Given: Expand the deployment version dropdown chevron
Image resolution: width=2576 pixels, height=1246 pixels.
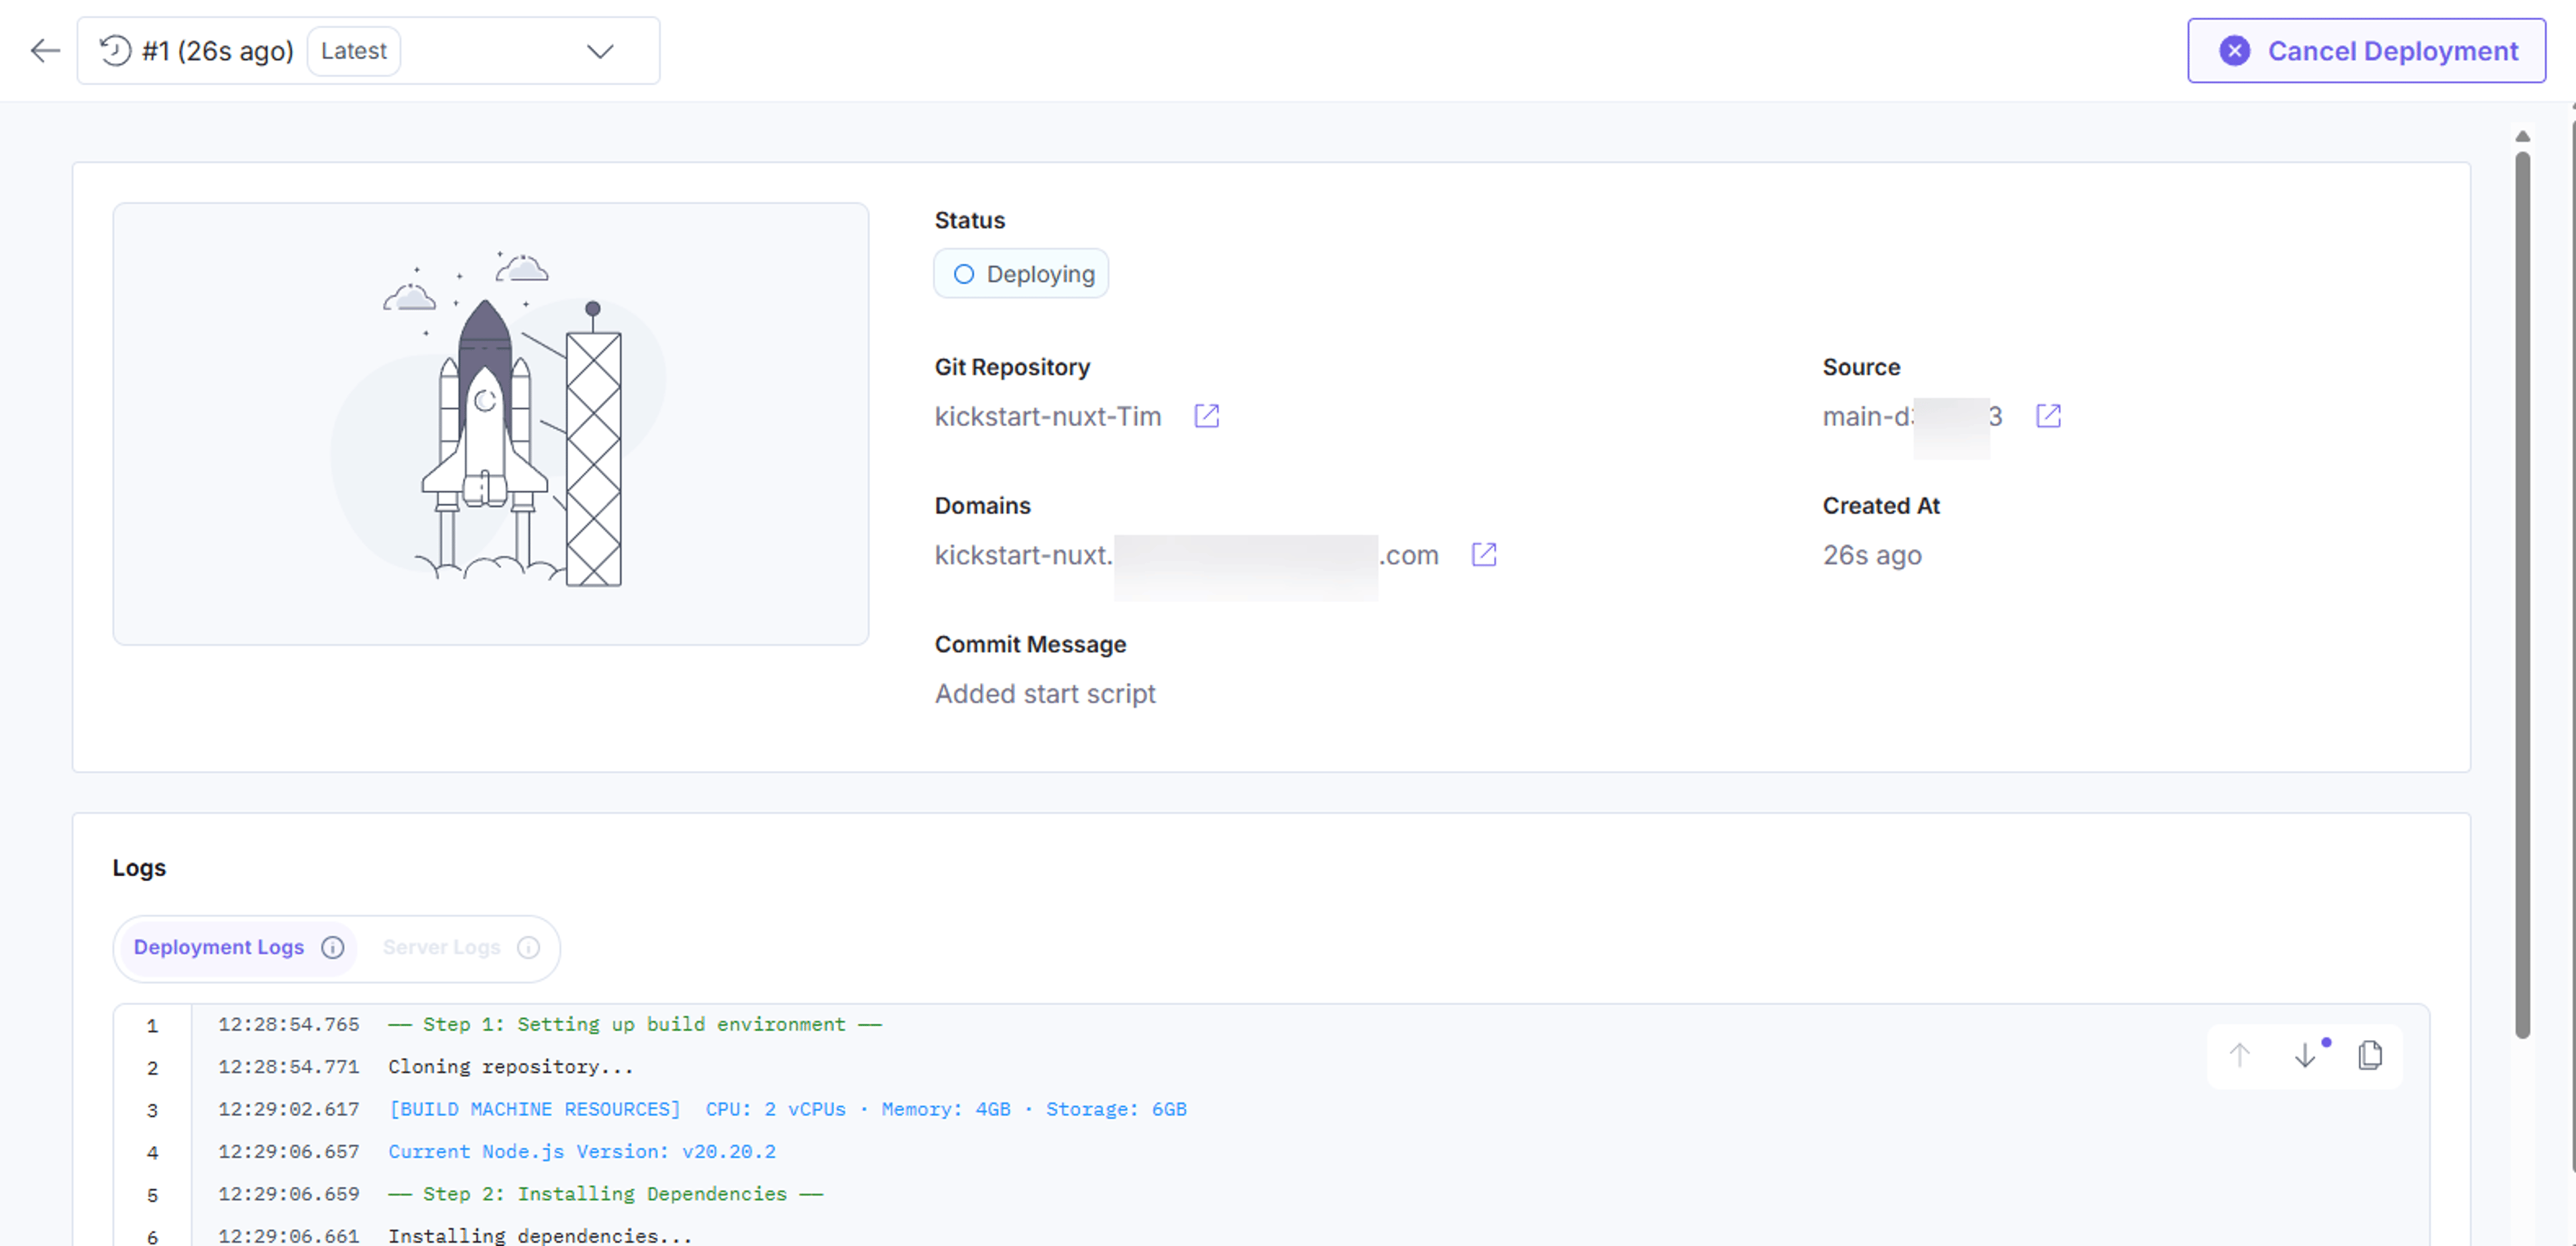Looking at the screenshot, I should (600, 51).
